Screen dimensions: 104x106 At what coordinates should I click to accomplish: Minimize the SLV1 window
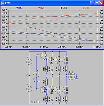[x=92, y=3]
